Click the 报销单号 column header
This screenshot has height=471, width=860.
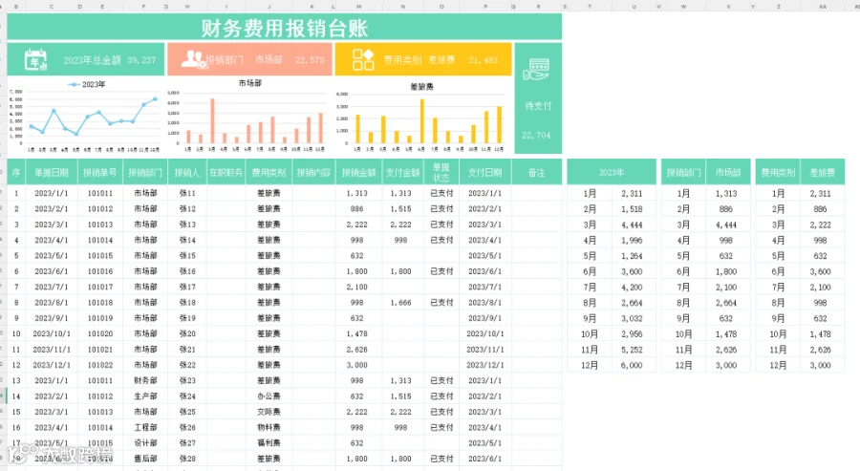(99, 172)
